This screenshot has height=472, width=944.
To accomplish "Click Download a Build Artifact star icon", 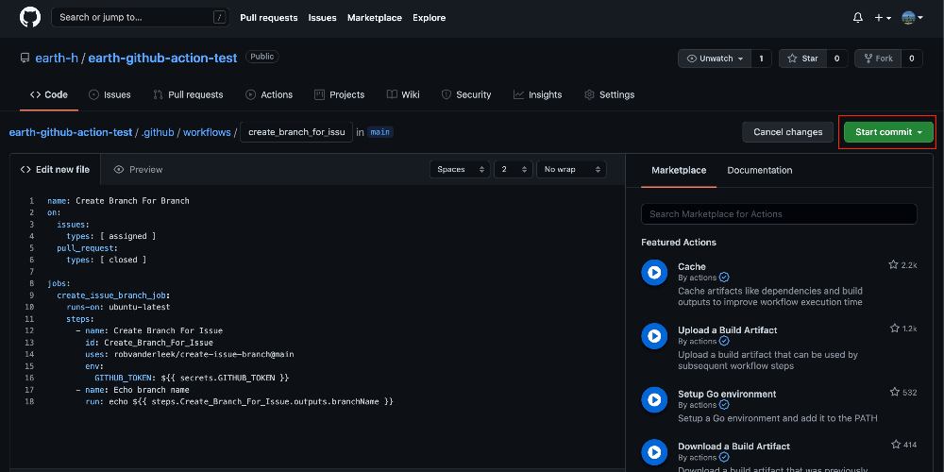I will (x=896, y=445).
